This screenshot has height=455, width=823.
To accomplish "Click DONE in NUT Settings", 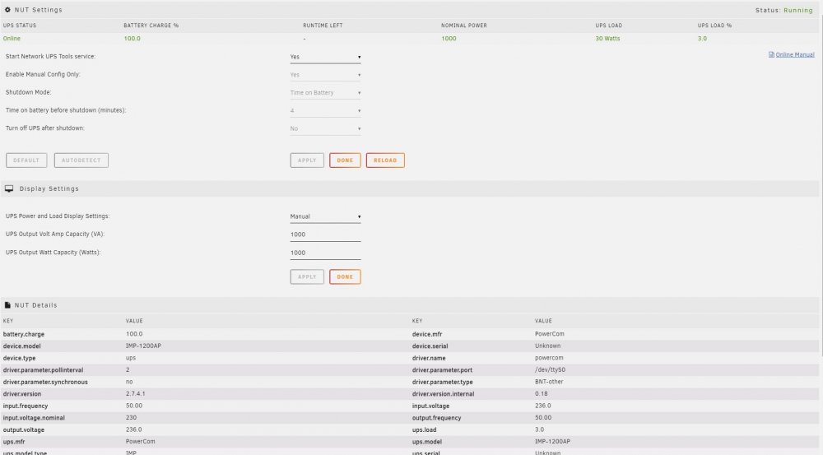I will point(345,160).
